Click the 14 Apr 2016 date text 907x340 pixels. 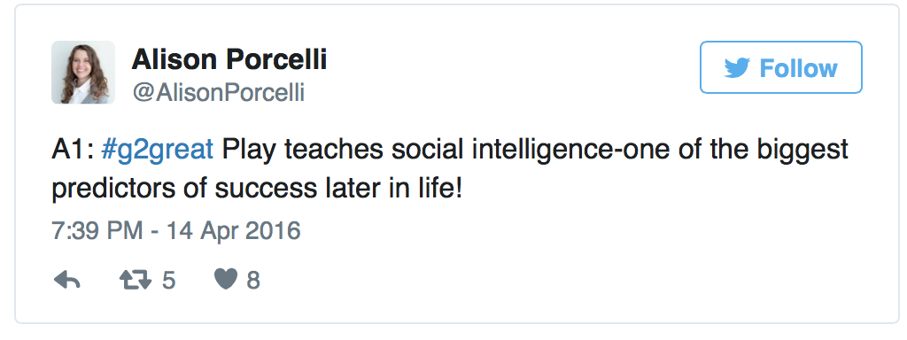coord(234,231)
